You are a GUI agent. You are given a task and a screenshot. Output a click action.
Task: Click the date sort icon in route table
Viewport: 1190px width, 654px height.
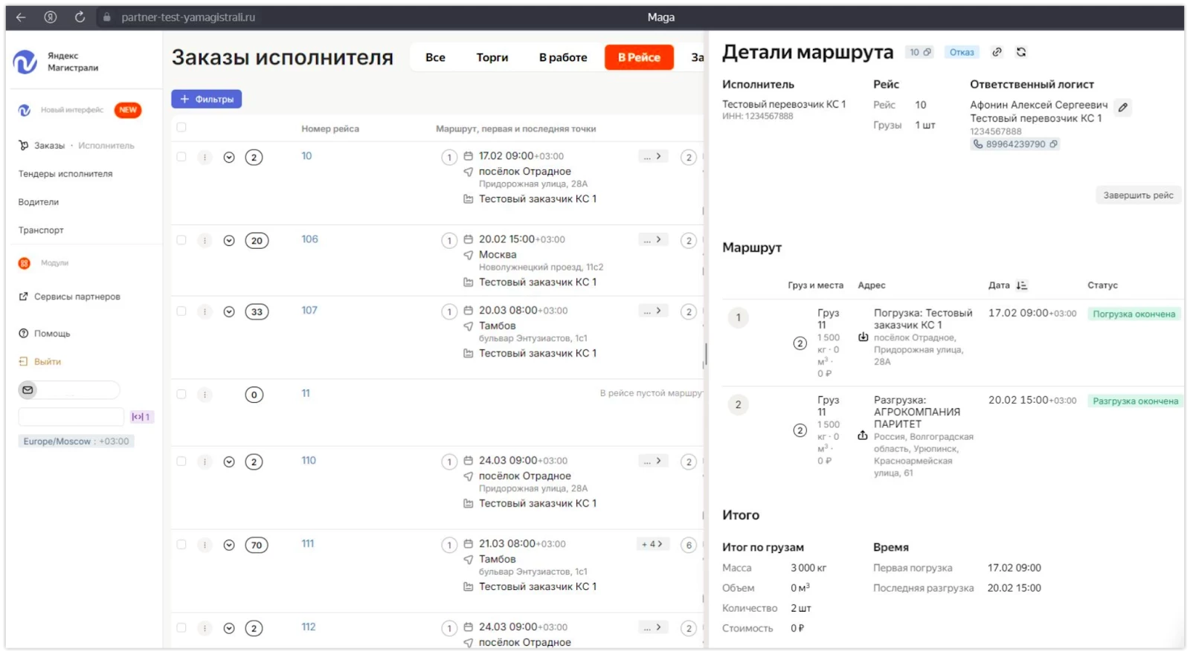[1022, 285]
